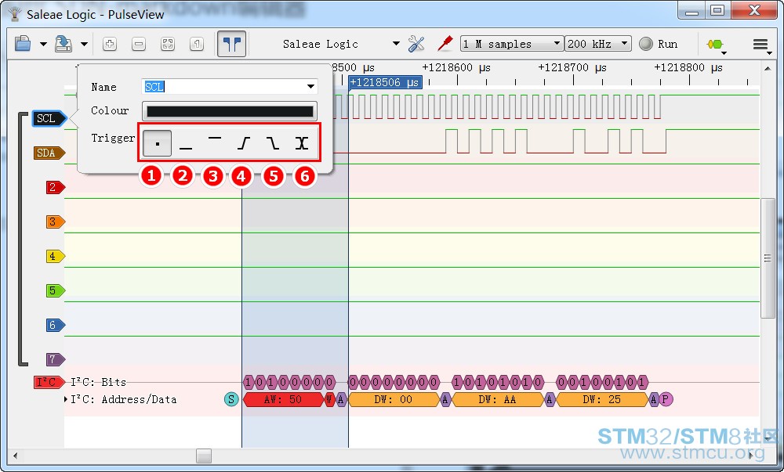Select the falling edge trigger option
Screen dimensions: 784x472
[272, 144]
